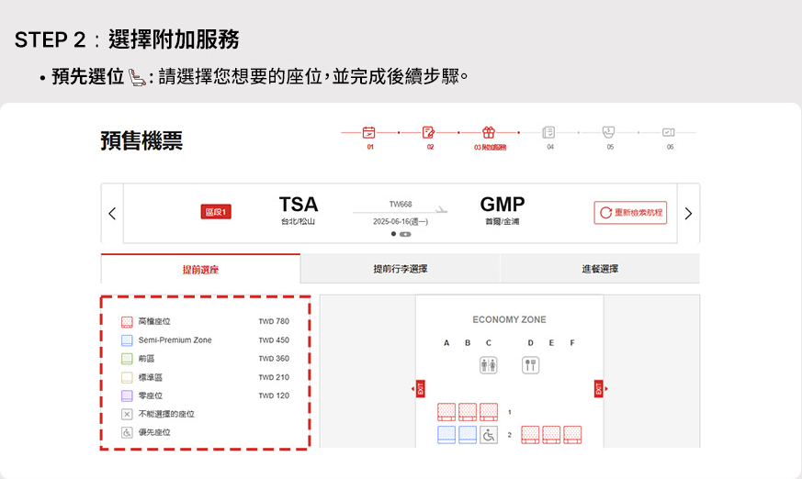The width and height of the screenshot is (802, 479).
Task: Select blue Semi-Premium seat 2A
Action: point(446,435)
